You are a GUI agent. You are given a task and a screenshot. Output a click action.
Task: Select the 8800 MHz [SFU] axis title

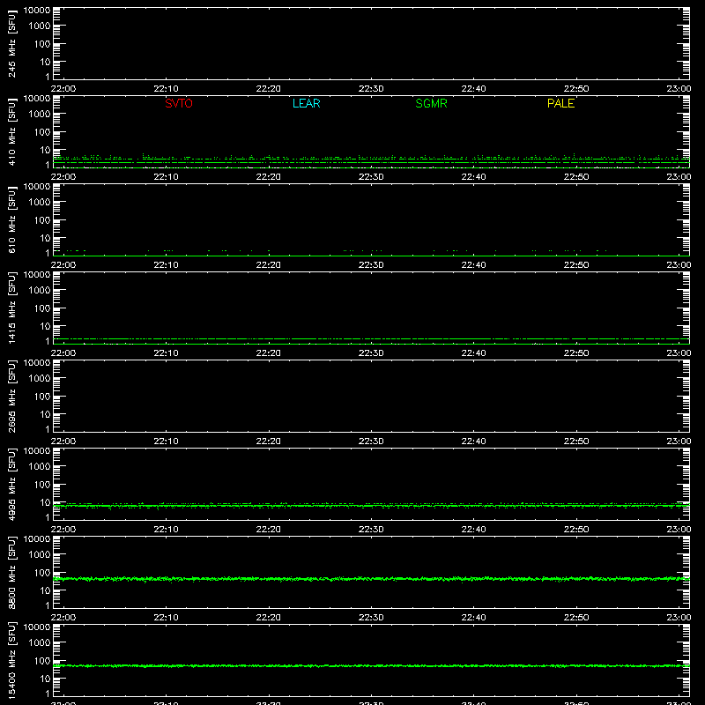pos(11,572)
